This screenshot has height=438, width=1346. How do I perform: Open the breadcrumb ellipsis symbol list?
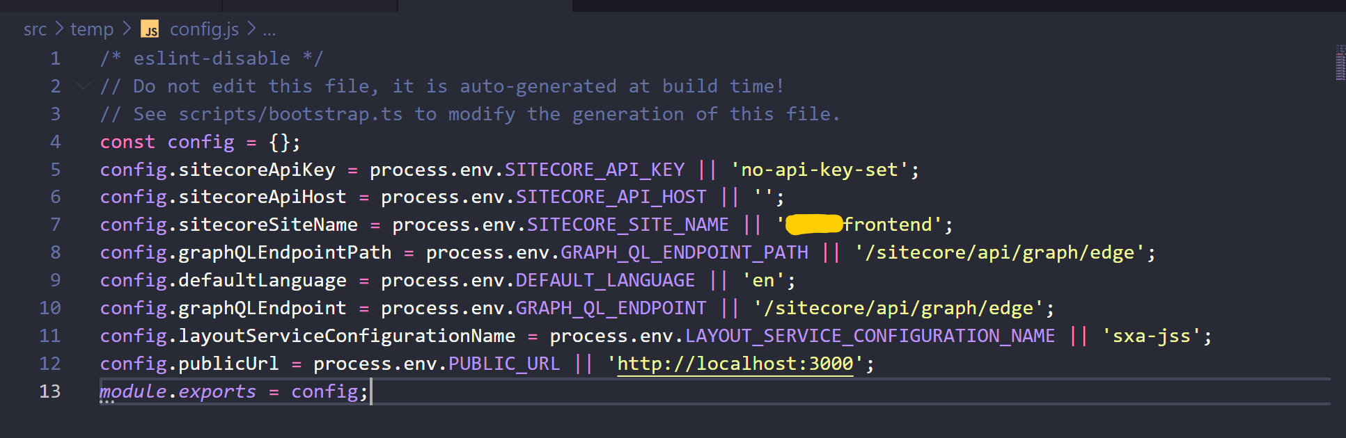click(269, 31)
